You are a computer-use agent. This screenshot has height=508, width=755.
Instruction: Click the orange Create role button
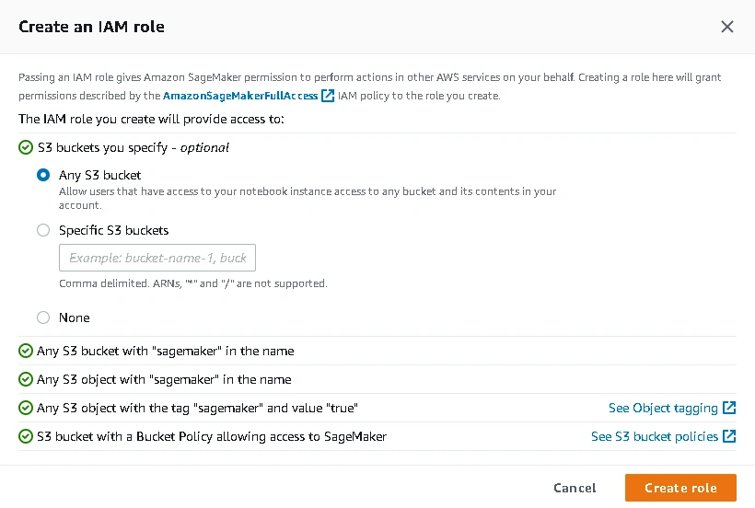[x=680, y=488]
